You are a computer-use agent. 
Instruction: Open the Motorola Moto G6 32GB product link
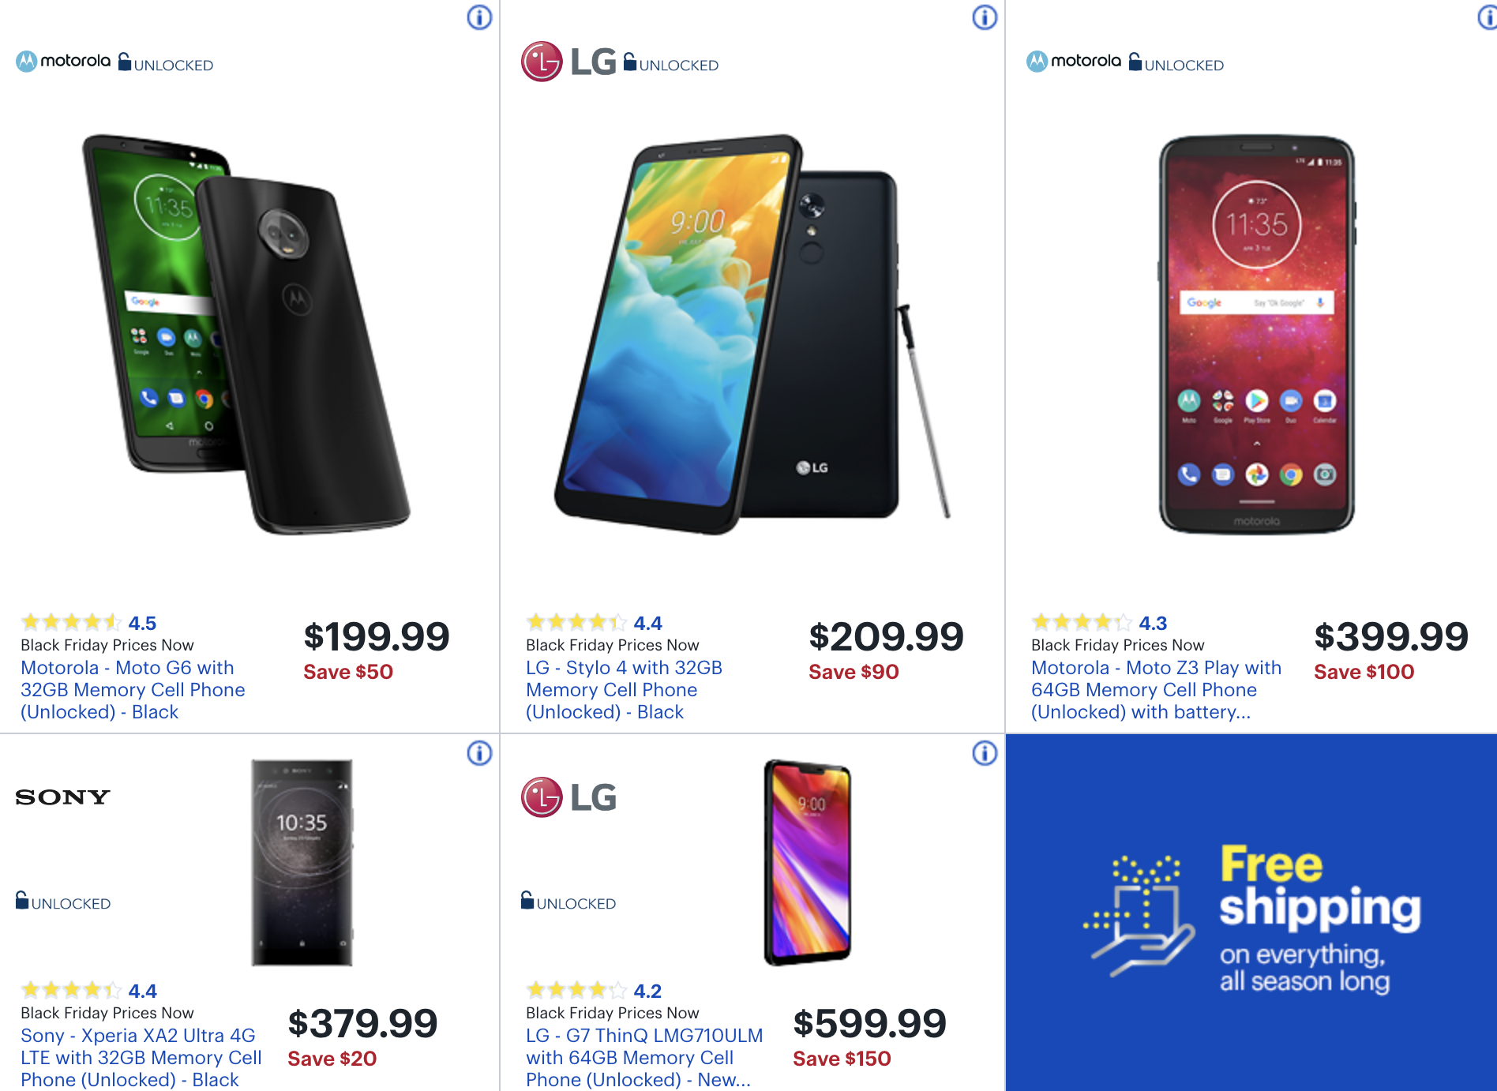click(133, 690)
